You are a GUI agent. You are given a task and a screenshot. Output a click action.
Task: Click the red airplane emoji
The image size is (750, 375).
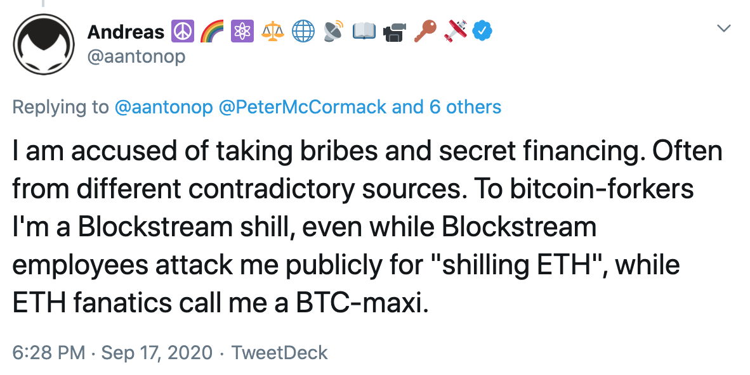pyautogui.click(x=455, y=32)
